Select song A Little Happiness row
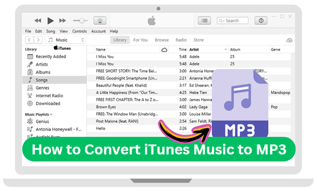The height and width of the screenshot is (191, 317). click(127, 93)
